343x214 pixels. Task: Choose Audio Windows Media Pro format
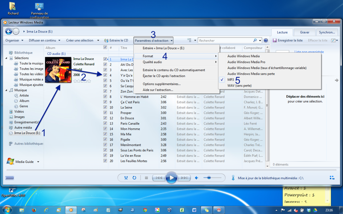[x=270, y=62]
